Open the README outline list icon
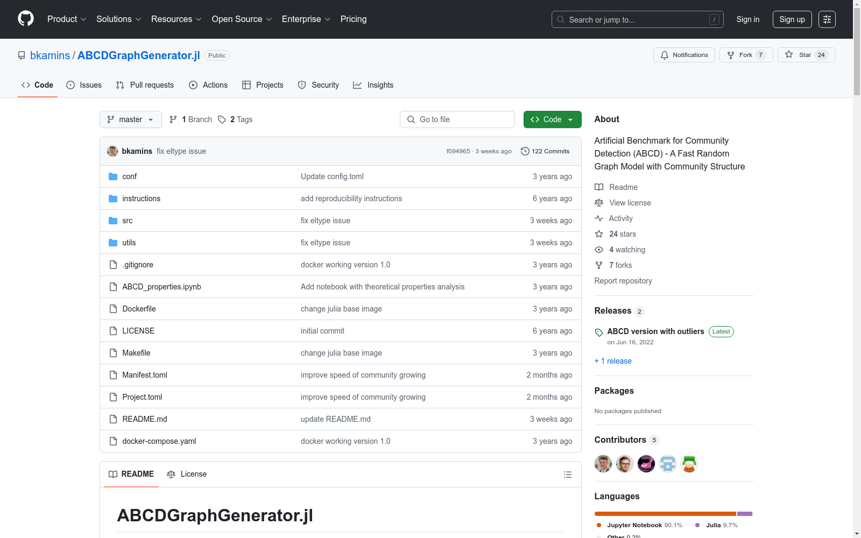861x538 pixels. point(567,475)
